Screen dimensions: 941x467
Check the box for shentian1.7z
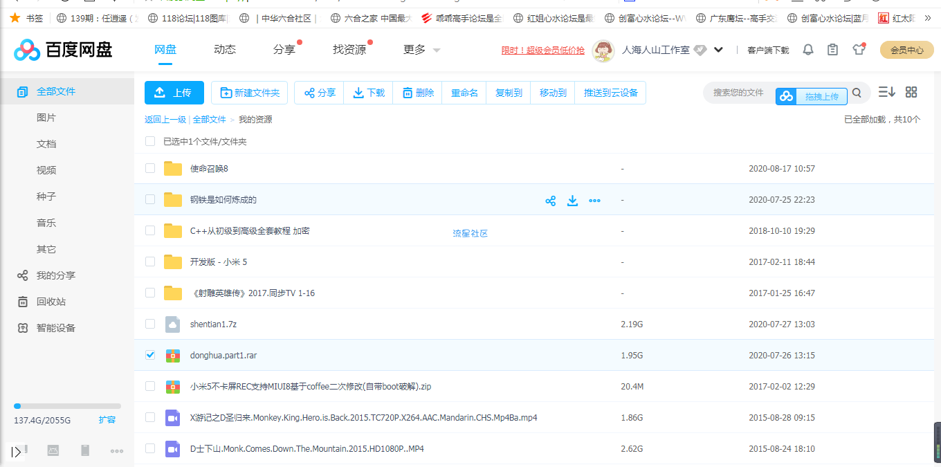(x=150, y=324)
